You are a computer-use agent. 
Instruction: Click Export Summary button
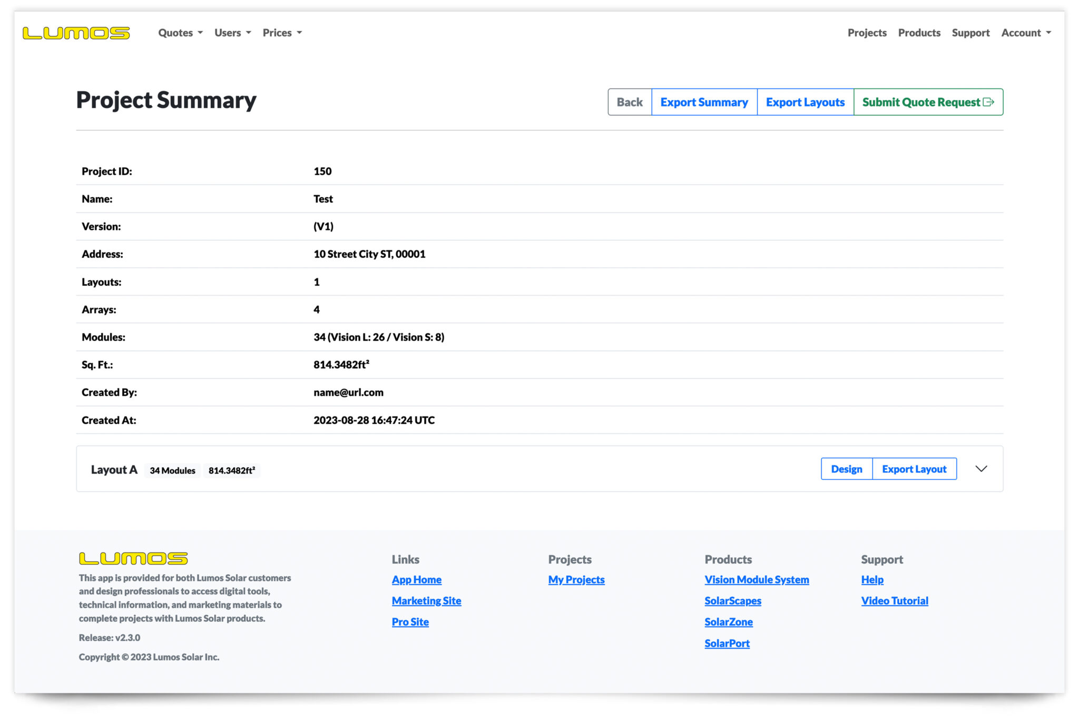tap(704, 102)
